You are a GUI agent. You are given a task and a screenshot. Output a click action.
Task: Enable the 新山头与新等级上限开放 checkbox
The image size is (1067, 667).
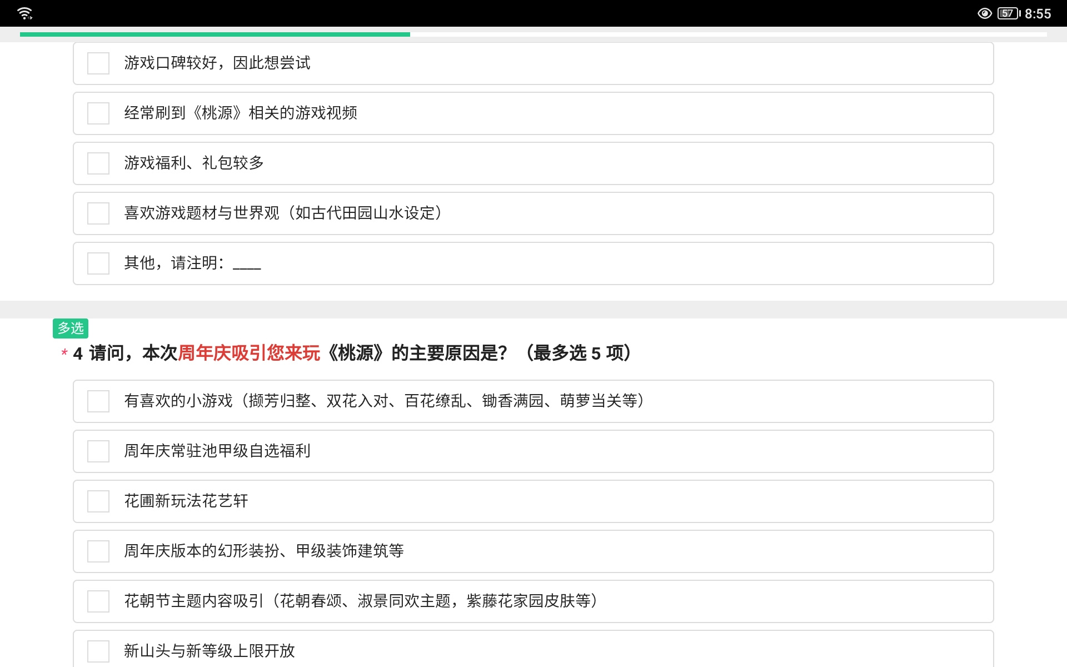98,651
